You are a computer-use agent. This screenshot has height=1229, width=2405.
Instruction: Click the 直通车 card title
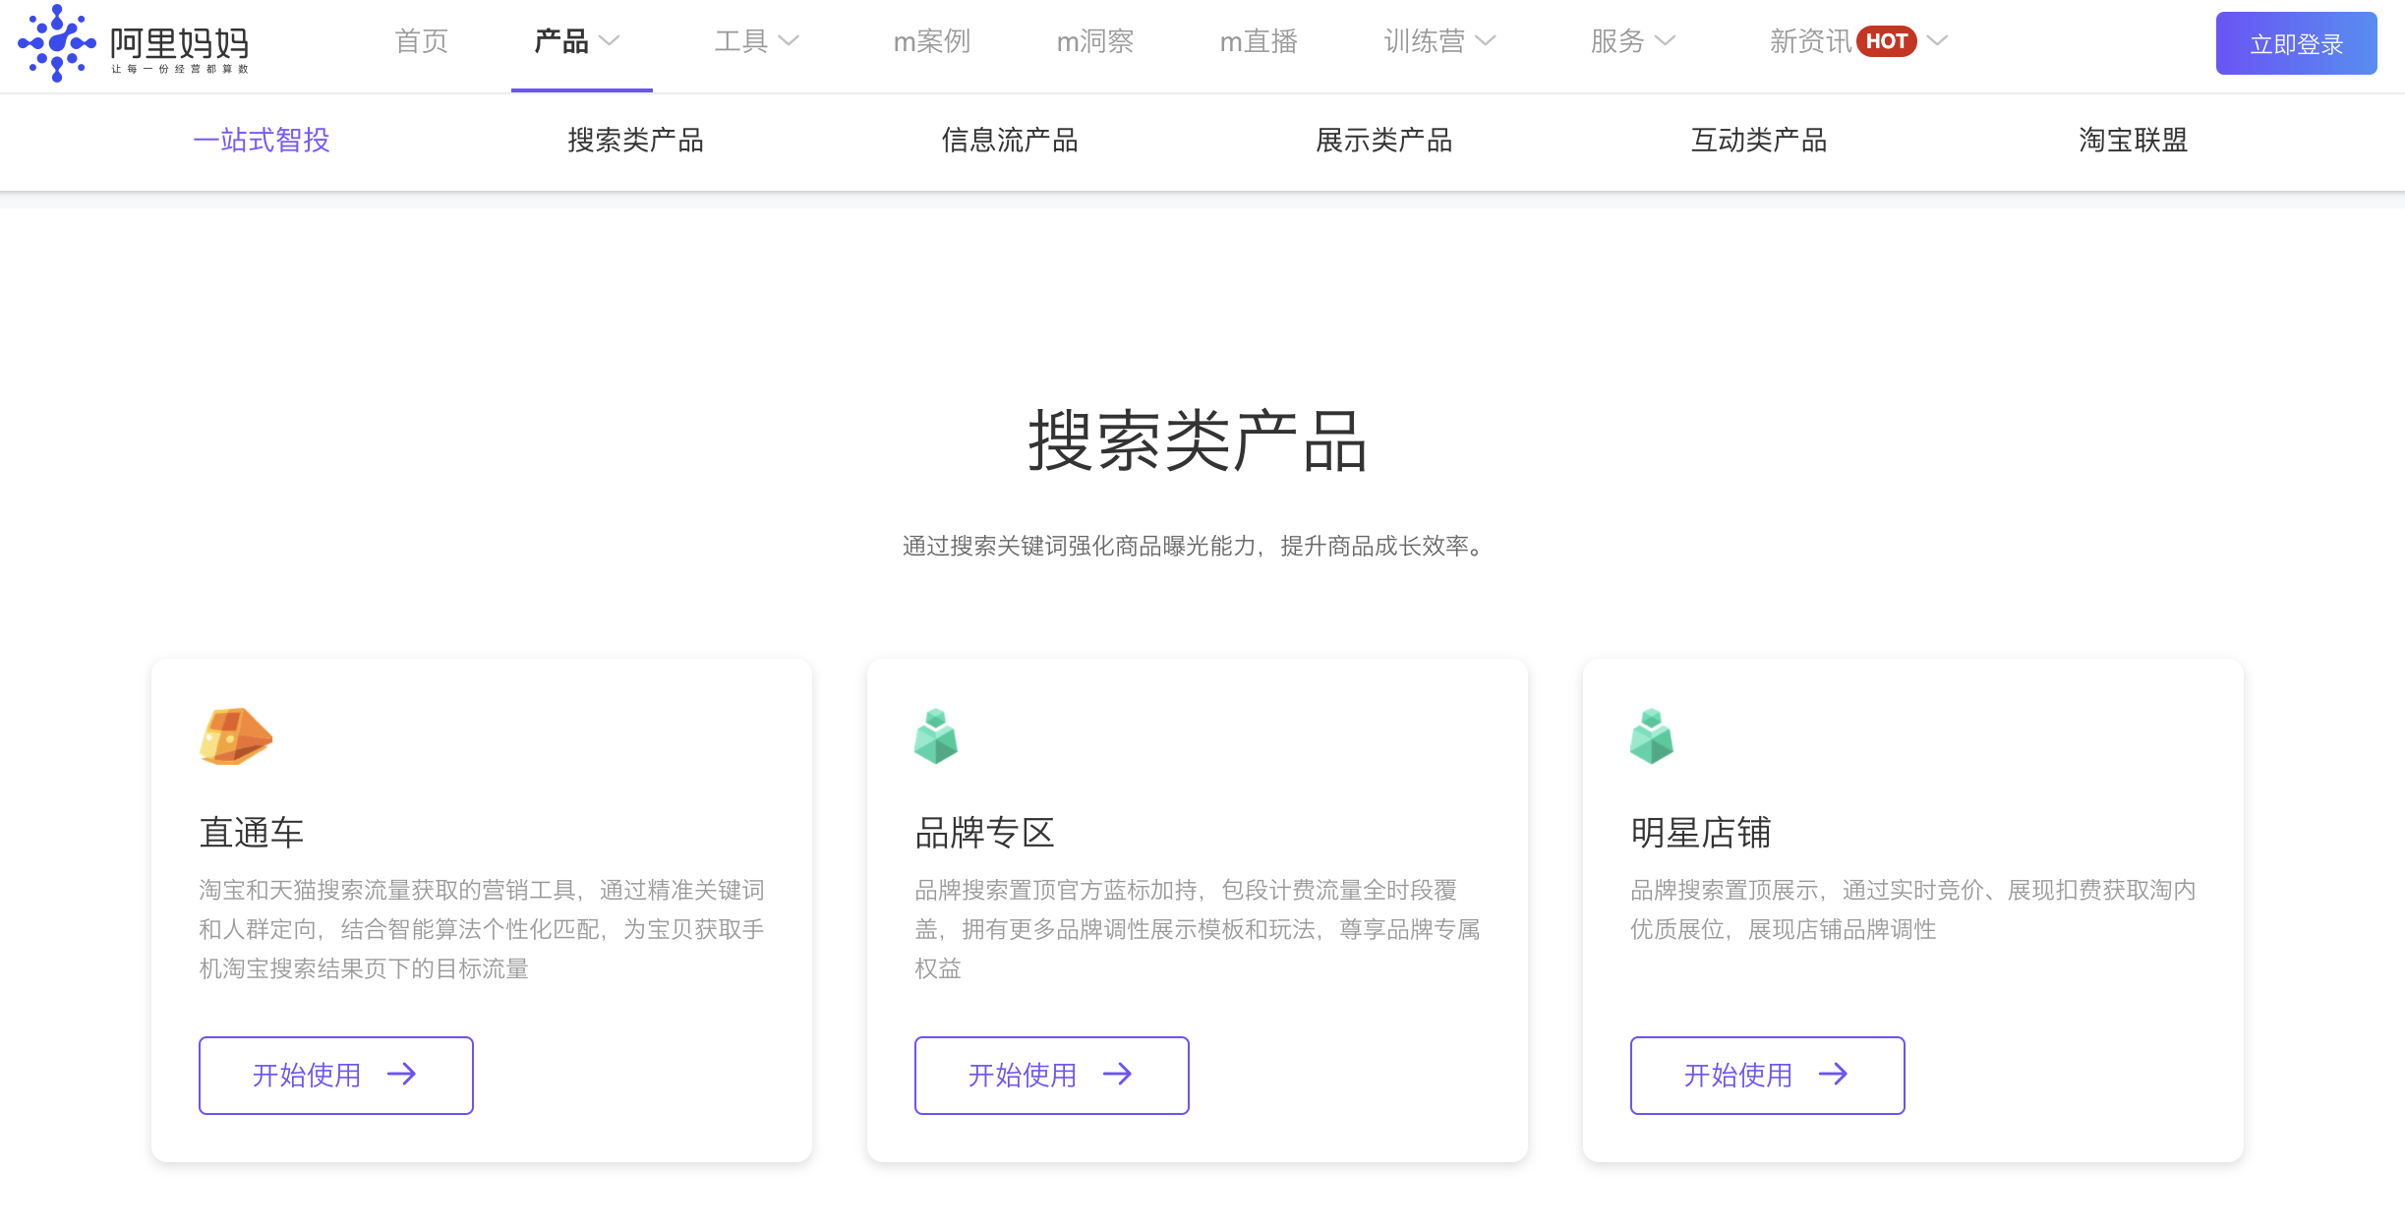252,833
